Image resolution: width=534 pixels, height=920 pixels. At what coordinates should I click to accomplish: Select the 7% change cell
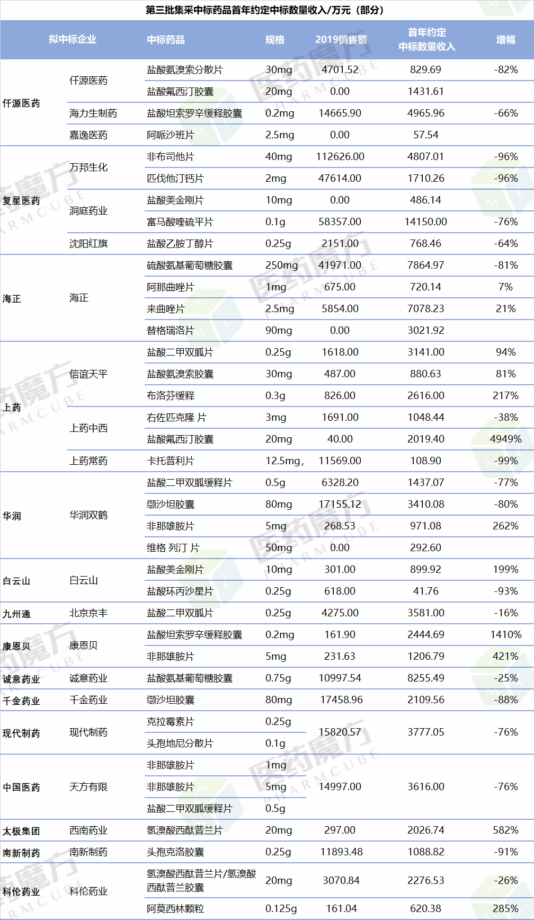click(x=506, y=287)
